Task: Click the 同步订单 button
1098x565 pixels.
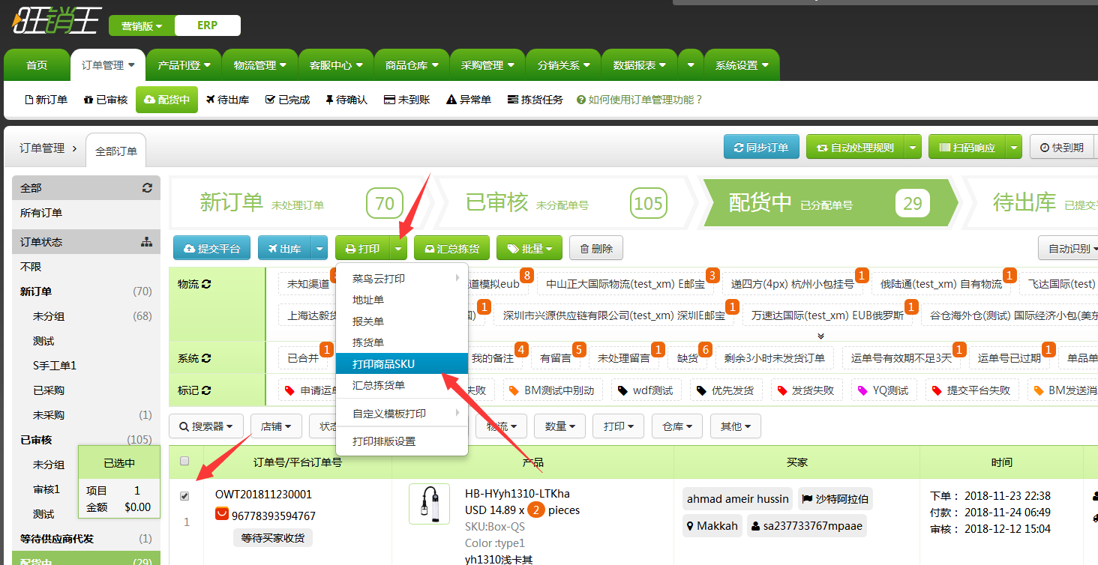Action: [x=761, y=148]
